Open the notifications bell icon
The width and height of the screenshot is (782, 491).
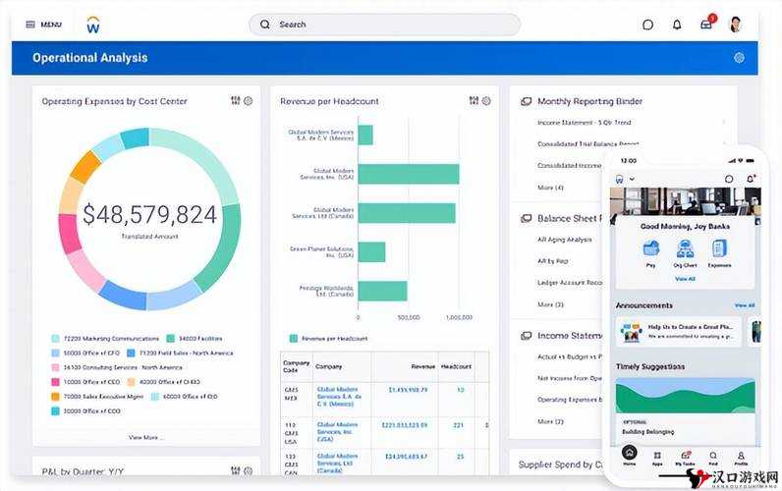677,25
